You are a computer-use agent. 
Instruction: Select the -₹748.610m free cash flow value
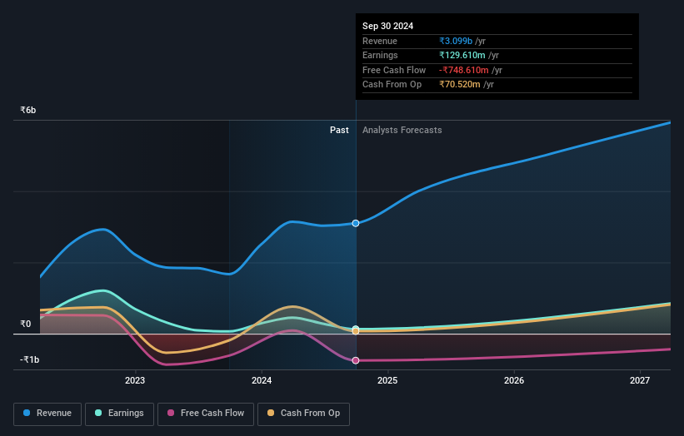point(464,70)
